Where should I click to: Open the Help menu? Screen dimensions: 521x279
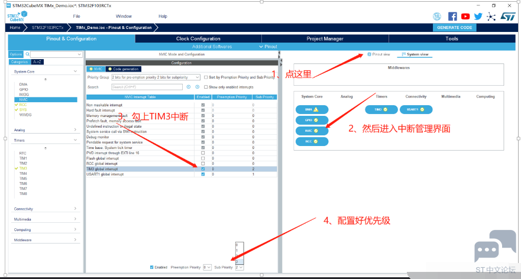click(x=163, y=17)
